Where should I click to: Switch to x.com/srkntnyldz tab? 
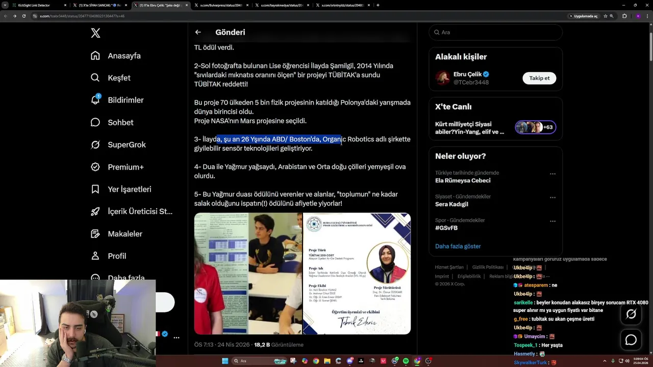[343, 5]
